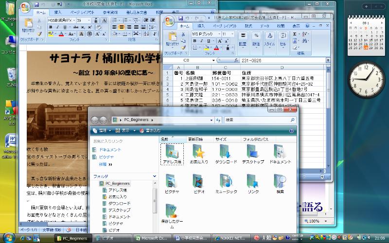The height and width of the screenshot is (243, 389).
Task: Align text left in Word
Action: point(114,27)
